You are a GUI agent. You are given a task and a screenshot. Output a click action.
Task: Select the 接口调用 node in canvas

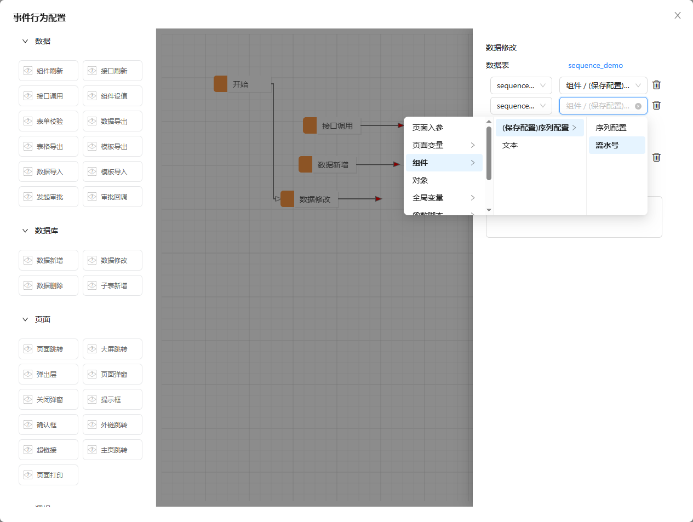336,126
